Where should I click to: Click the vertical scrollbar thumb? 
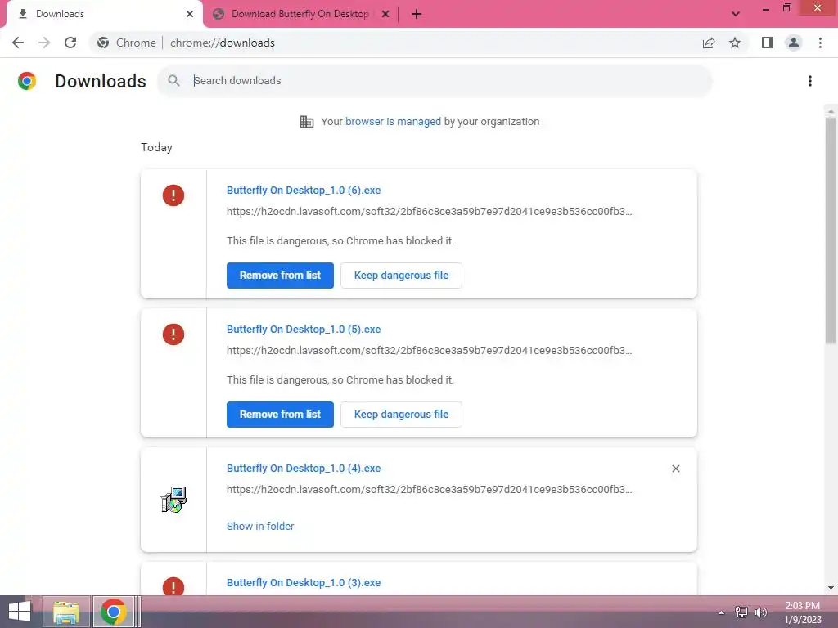(831, 230)
